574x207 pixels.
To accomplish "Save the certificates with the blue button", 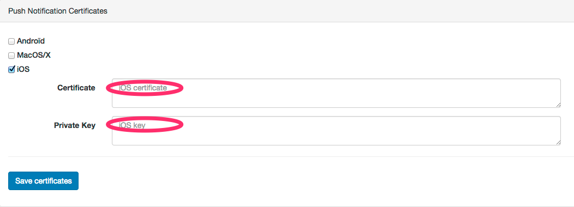I will 43,181.
